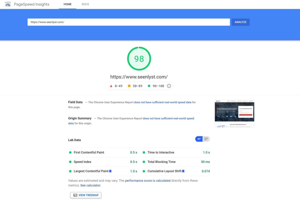The width and height of the screenshot is (300, 203).
Task: Click the green dot next to First Contentful Paint
Action: 70,152
